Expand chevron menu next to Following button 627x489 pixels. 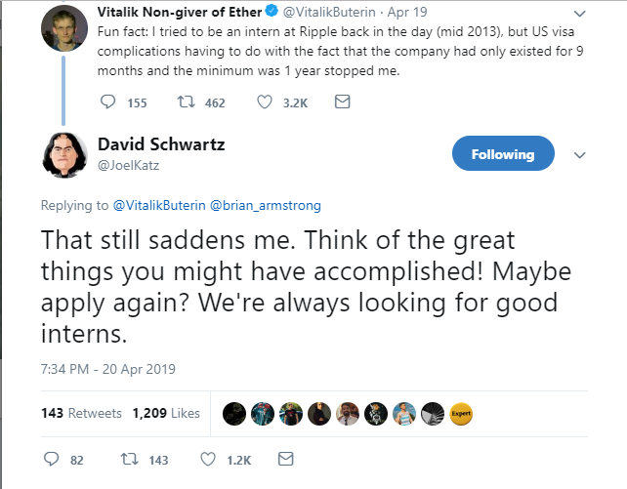(x=579, y=155)
